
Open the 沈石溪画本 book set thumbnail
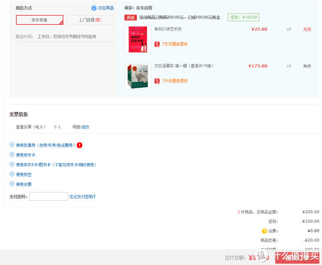click(138, 76)
